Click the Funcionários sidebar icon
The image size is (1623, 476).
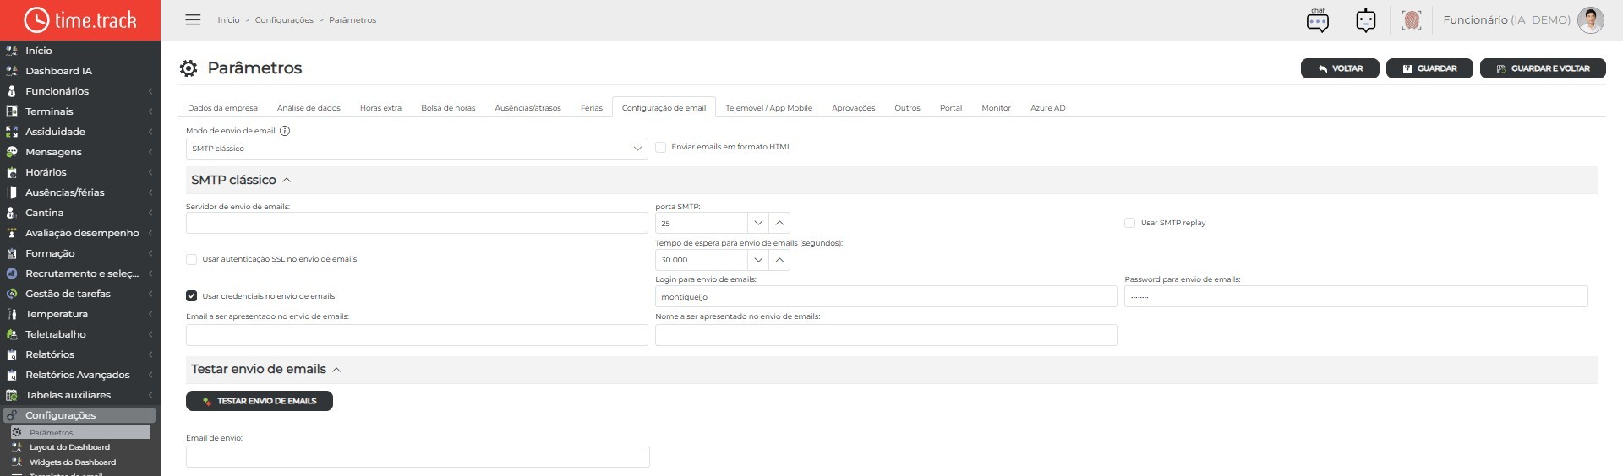tap(12, 91)
